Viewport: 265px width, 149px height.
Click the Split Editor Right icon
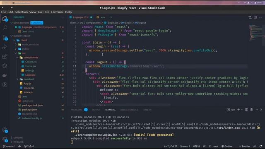[255, 17]
